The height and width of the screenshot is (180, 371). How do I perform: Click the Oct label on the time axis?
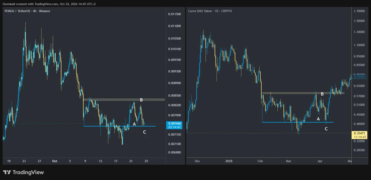coord(55,161)
